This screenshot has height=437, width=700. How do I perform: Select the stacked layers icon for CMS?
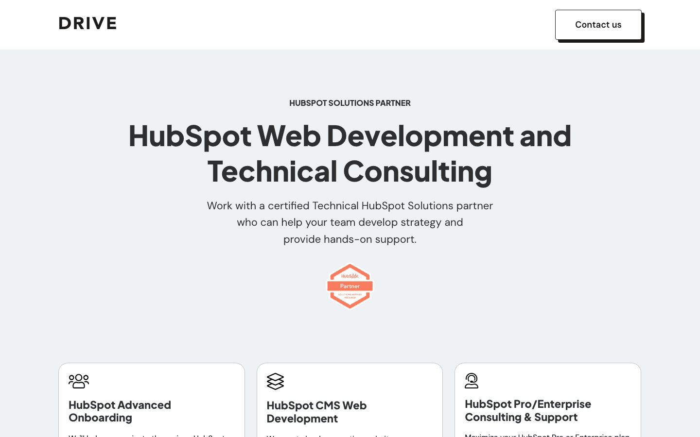coord(275,381)
